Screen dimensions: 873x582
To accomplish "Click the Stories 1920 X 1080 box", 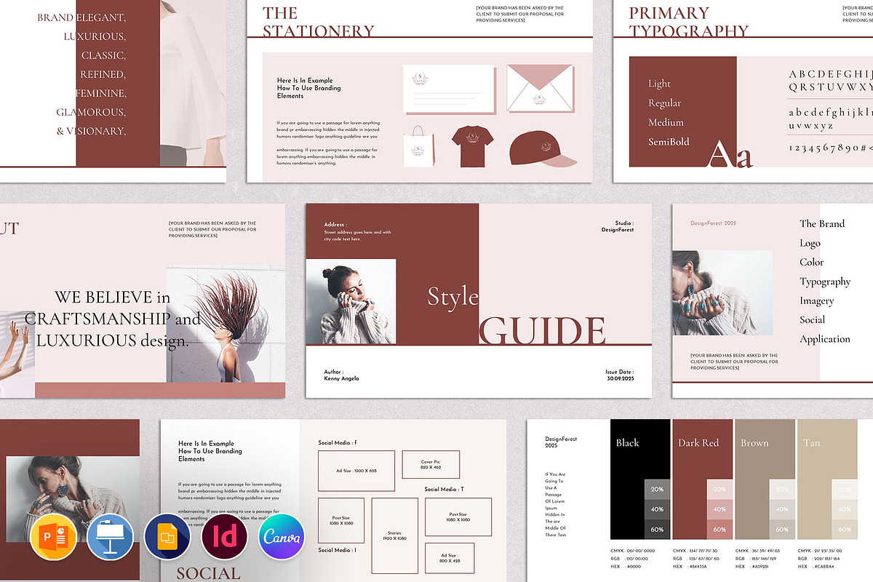I will pyautogui.click(x=394, y=531).
